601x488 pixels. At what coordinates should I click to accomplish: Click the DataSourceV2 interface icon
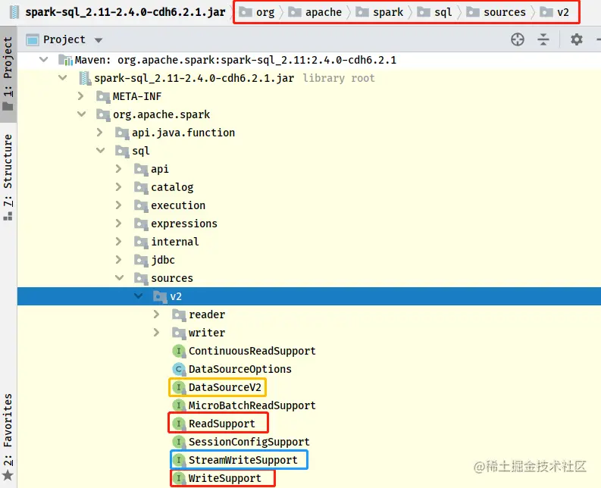tap(179, 387)
